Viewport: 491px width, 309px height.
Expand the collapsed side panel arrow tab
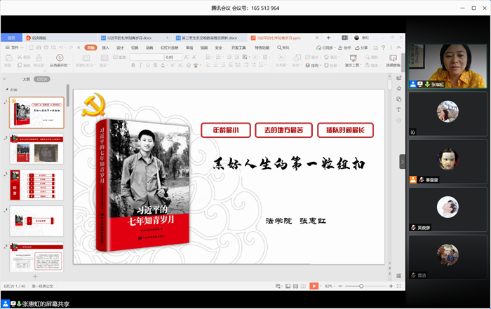tap(402, 162)
